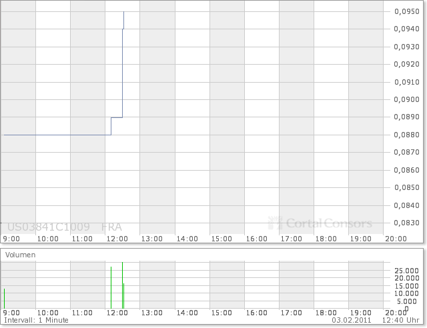Select 18:00 on the volume chart time axis

coord(326,313)
